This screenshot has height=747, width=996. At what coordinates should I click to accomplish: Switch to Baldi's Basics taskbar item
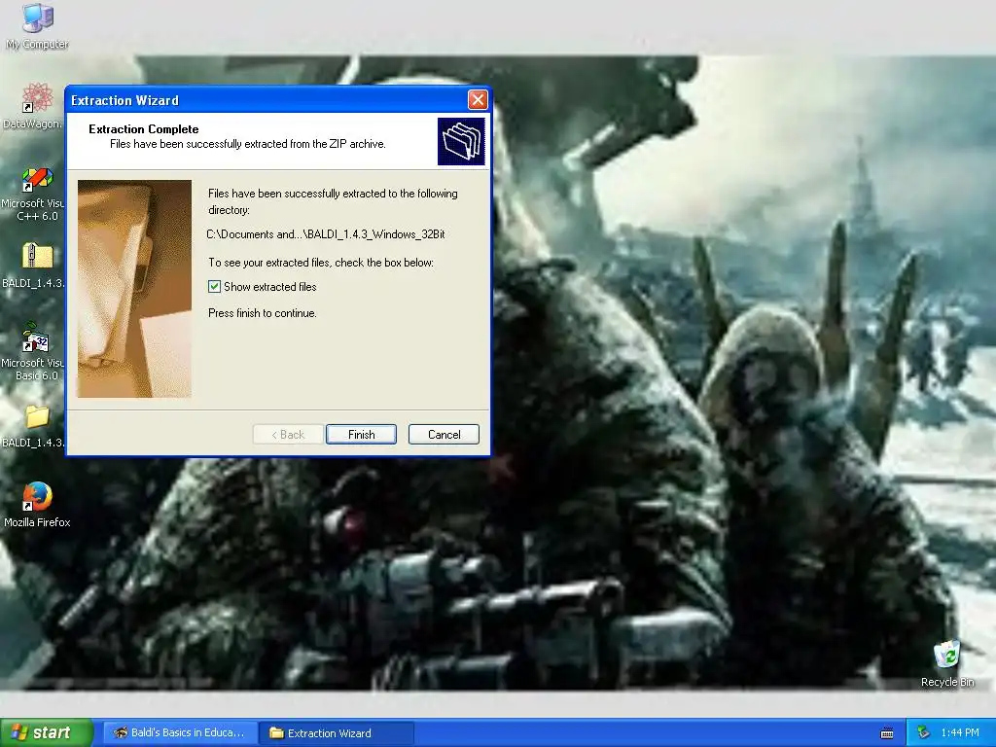pos(180,732)
